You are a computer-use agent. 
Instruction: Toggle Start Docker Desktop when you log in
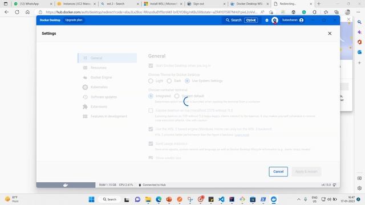[151, 66]
